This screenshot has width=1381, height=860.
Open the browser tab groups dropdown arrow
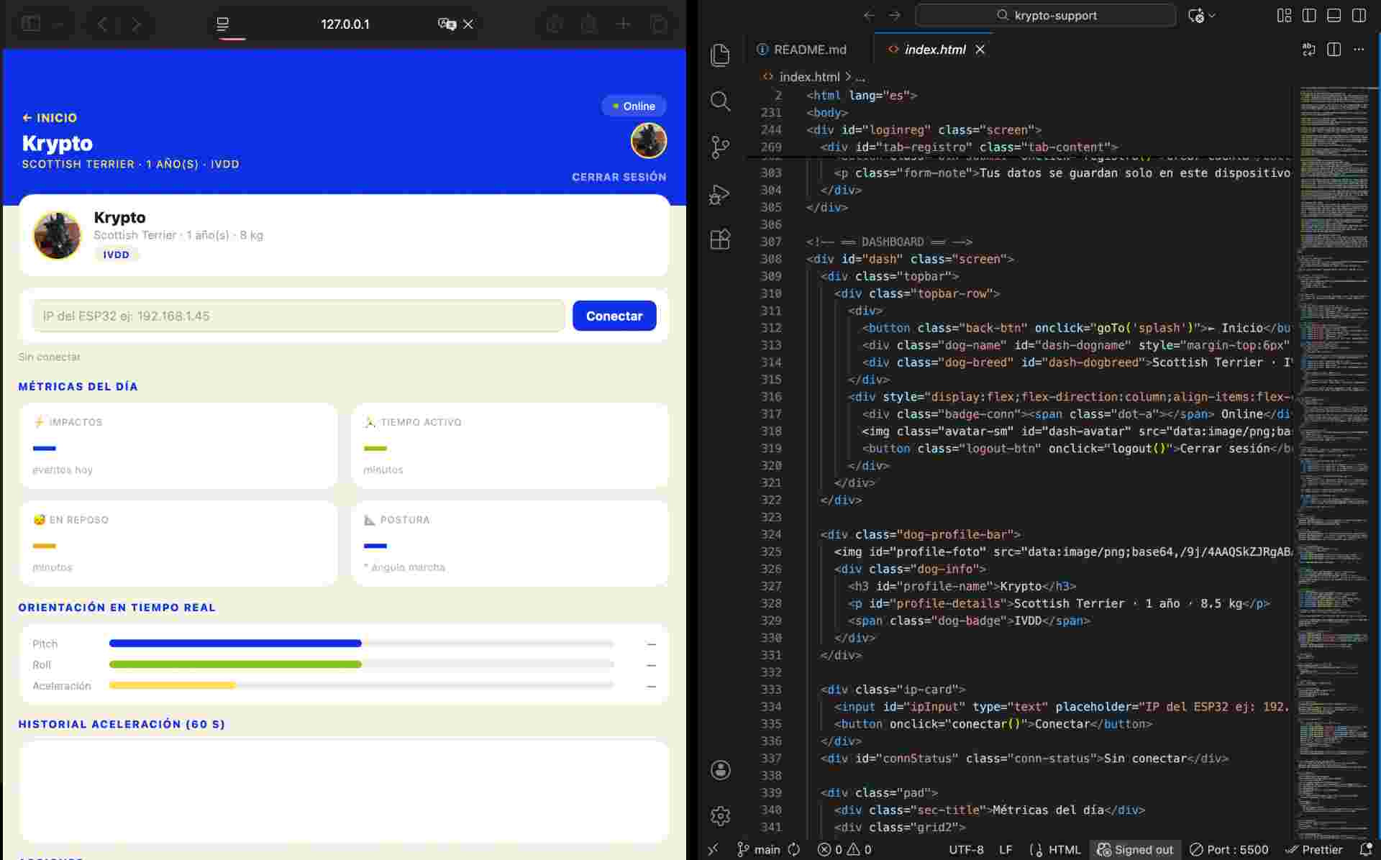(x=58, y=24)
